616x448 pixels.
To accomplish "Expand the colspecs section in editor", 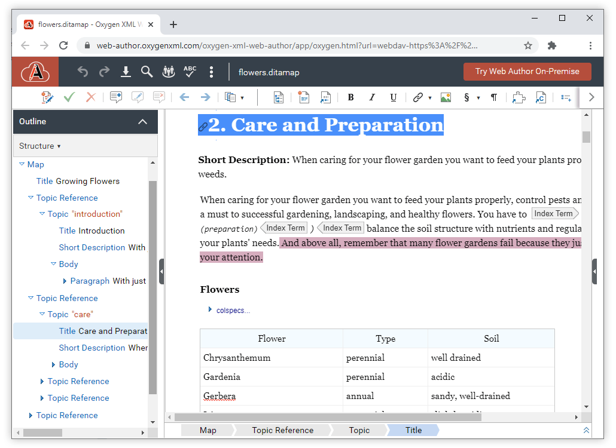I will pos(210,309).
